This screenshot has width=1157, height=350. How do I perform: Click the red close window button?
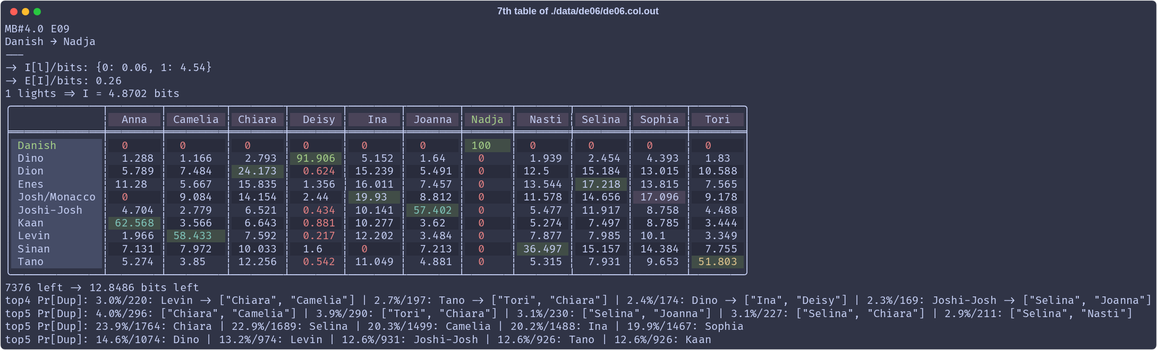click(x=14, y=12)
